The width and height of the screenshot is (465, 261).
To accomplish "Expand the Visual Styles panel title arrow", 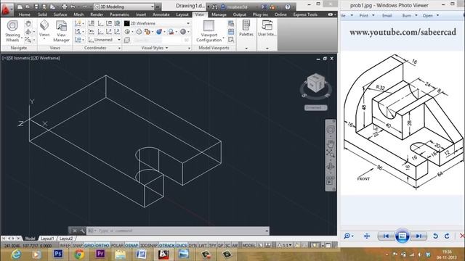I will (x=166, y=48).
